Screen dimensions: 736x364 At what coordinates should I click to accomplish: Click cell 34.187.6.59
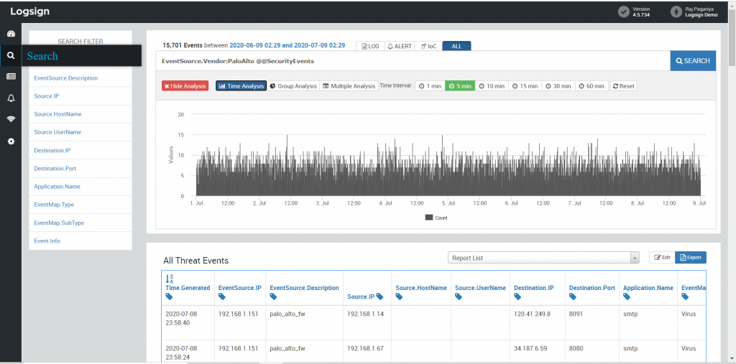point(531,348)
